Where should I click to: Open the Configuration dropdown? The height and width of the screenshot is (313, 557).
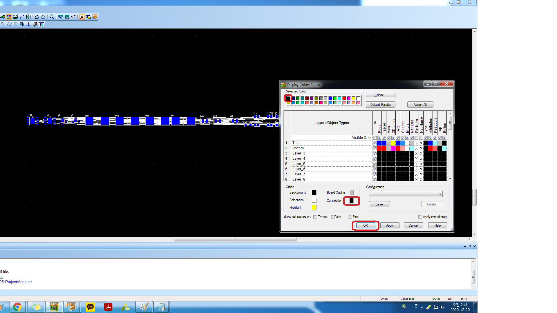(405, 194)
